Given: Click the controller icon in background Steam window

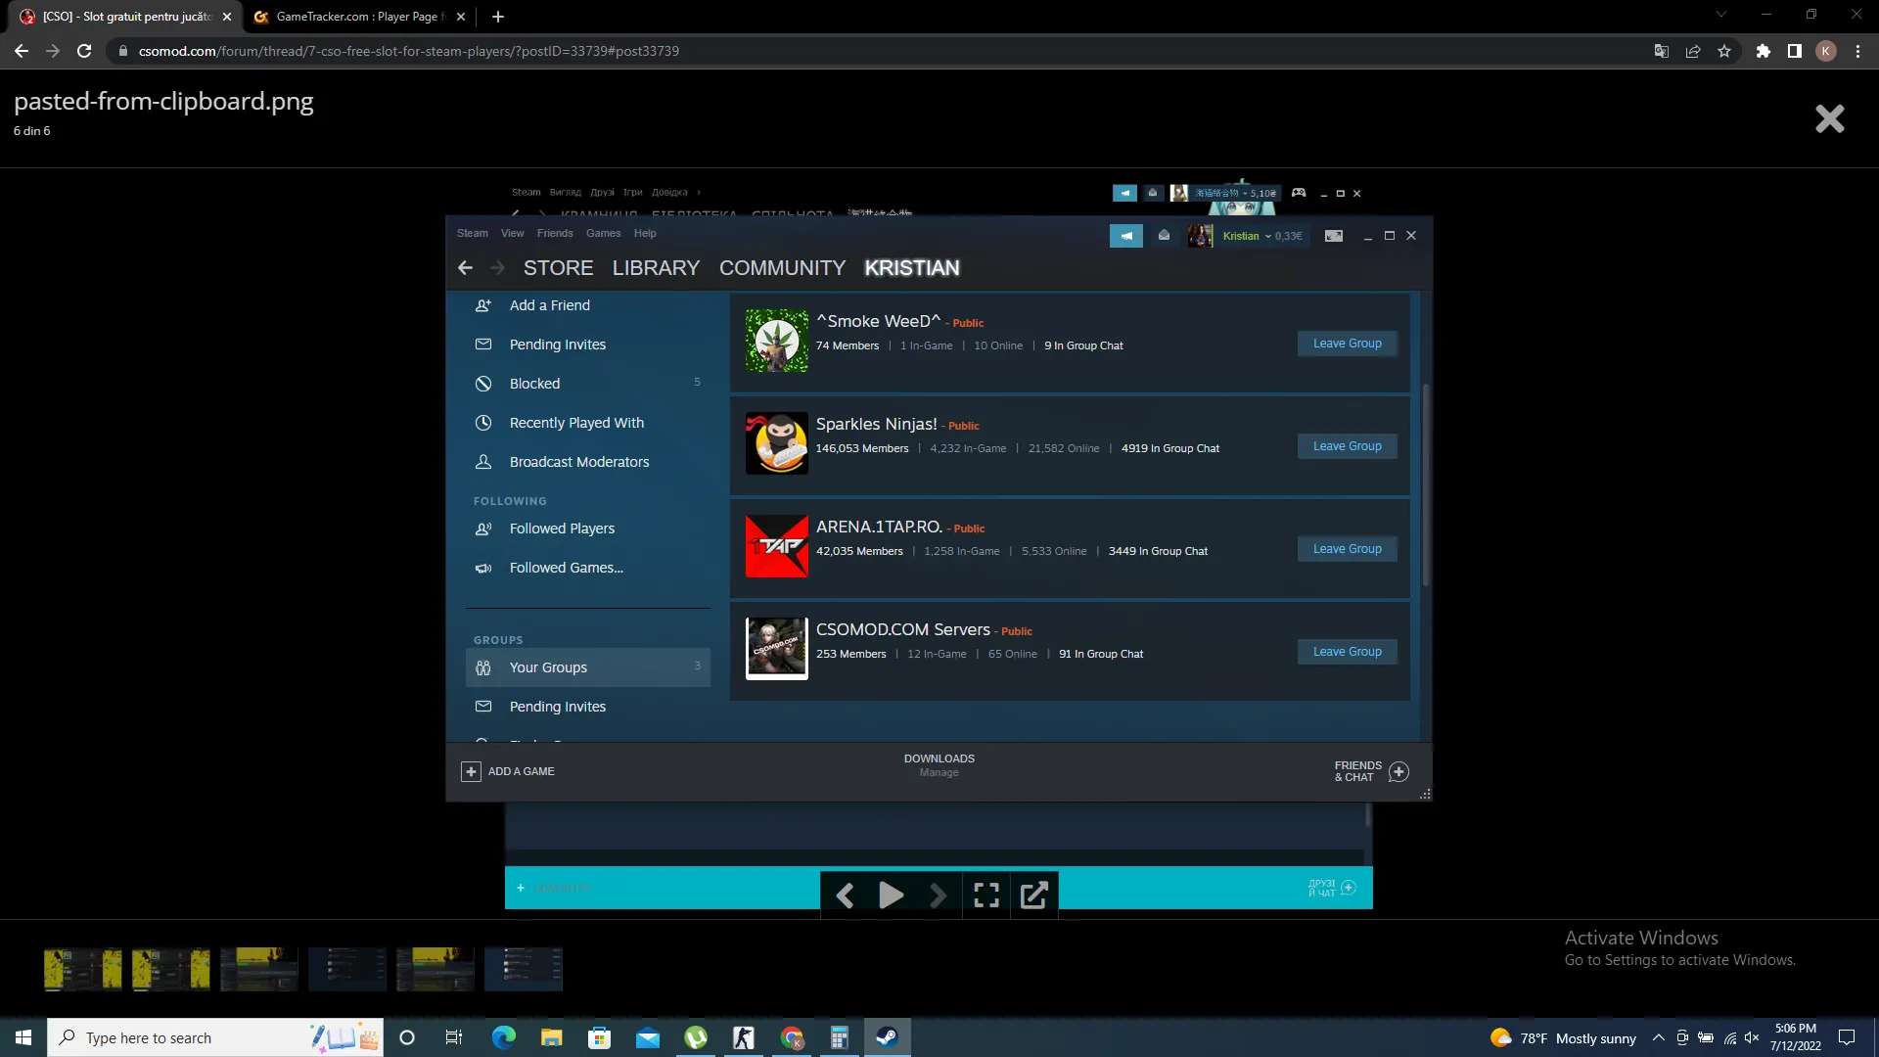Looking at the screenshot, I should (1299, 193).
